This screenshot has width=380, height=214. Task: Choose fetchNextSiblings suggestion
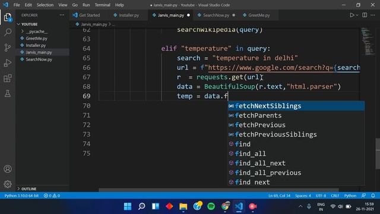point(296,106)
